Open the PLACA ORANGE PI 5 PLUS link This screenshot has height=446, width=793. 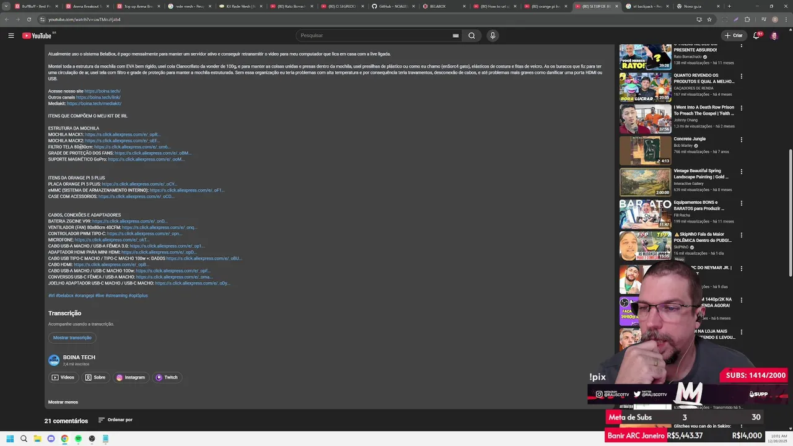click(139, 184)
